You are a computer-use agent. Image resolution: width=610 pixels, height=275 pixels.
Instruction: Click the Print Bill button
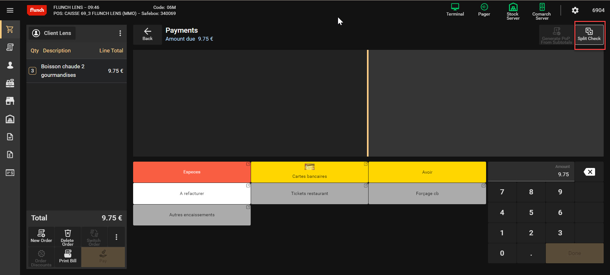68,257
